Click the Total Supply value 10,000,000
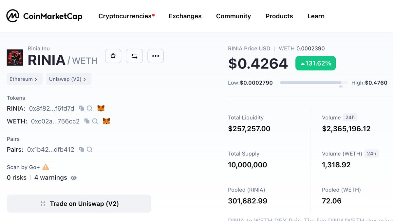Screen dimensions: 393x221 pyautogui.click(x=248, y=165)
